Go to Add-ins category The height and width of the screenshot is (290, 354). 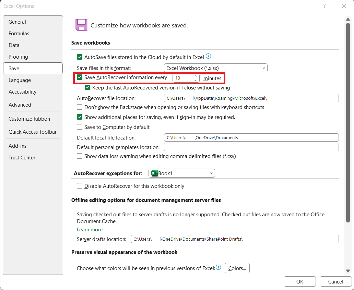(33, 146)
